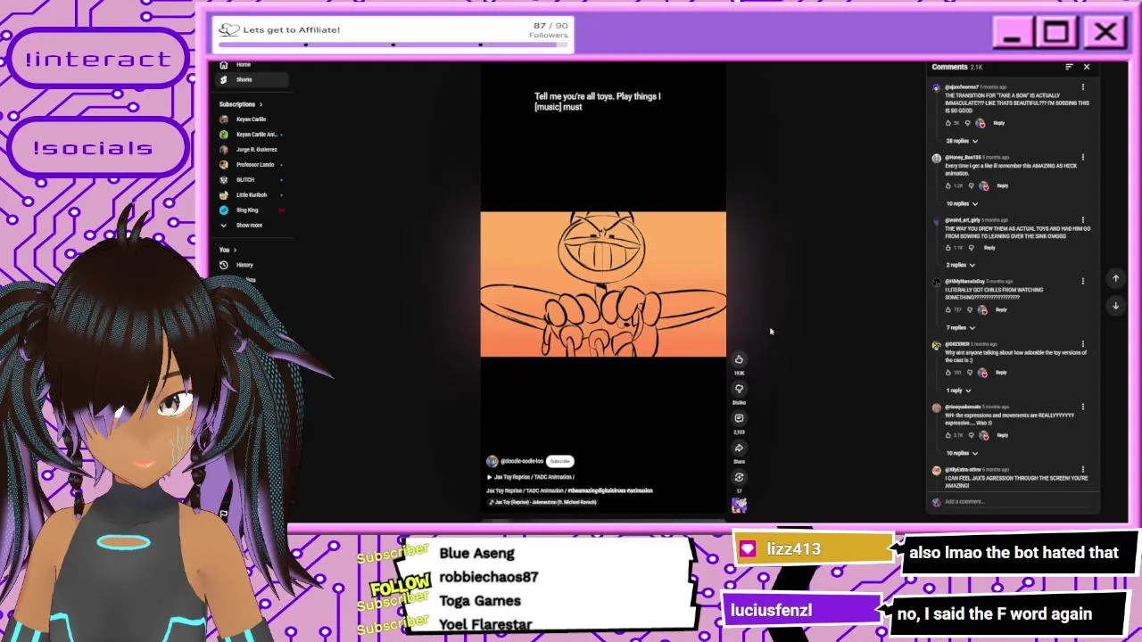Screen dimensions: 1142x642
Task: Open options for the JAX'S AGRESSION comment
Action: coord(1083,470)
